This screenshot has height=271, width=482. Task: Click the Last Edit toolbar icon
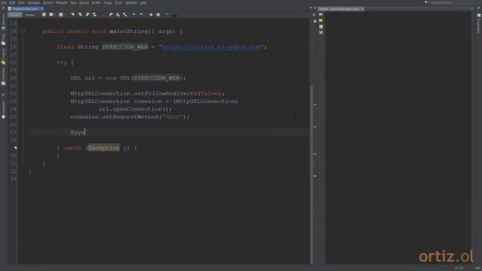(44, 15)
